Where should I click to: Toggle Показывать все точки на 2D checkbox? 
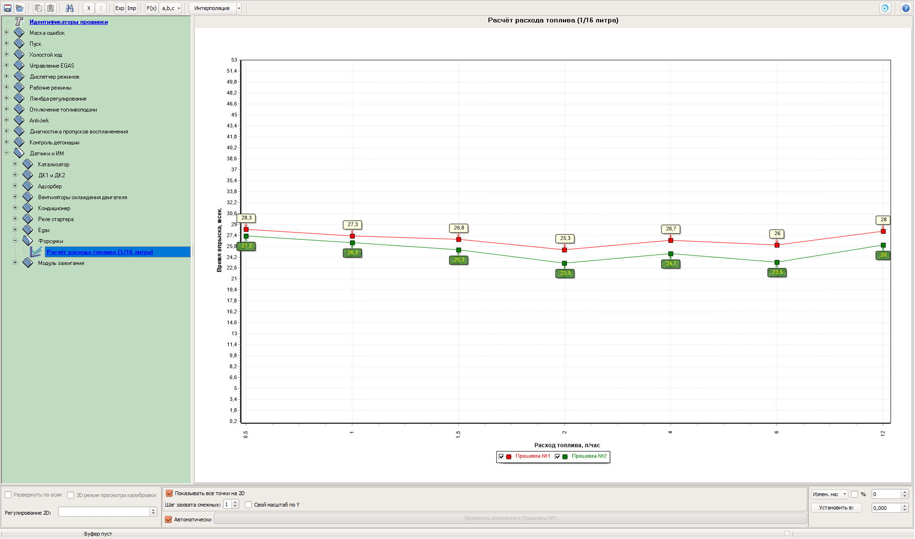coord(169,493)
